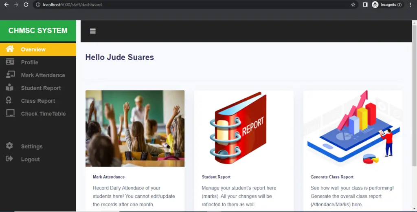Click the Check TimeTable laptop icon
Viewport: 417px width, 212px height.
click(10, 113)
